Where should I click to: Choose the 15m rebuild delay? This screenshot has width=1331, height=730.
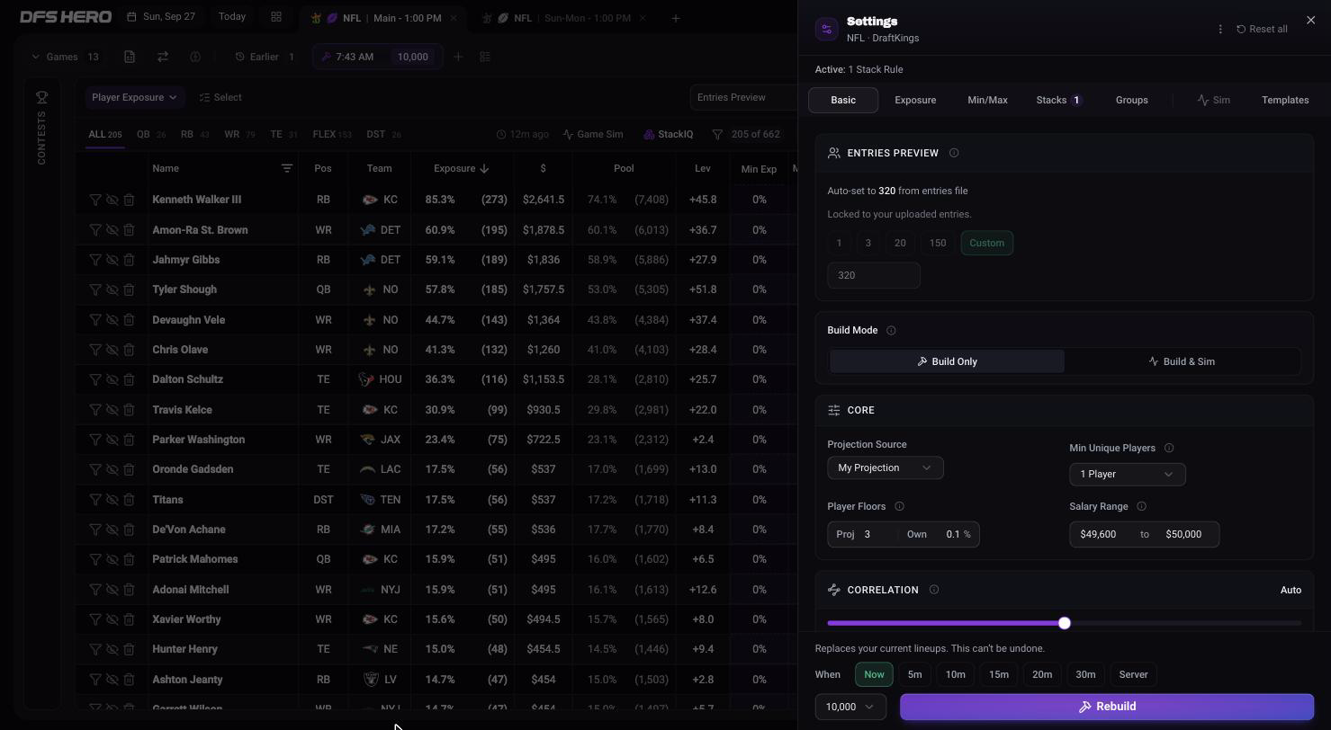tap(999, 674)
